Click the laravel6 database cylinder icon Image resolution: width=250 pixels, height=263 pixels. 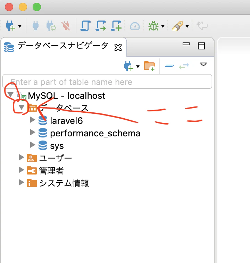pos(43,120)
